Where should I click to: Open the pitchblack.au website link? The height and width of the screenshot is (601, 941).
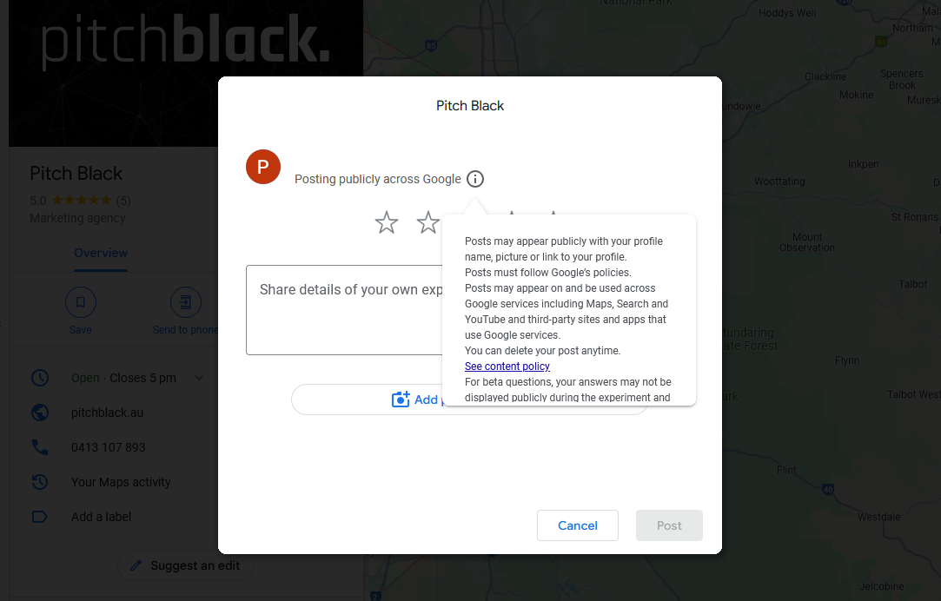coord(108,413)
